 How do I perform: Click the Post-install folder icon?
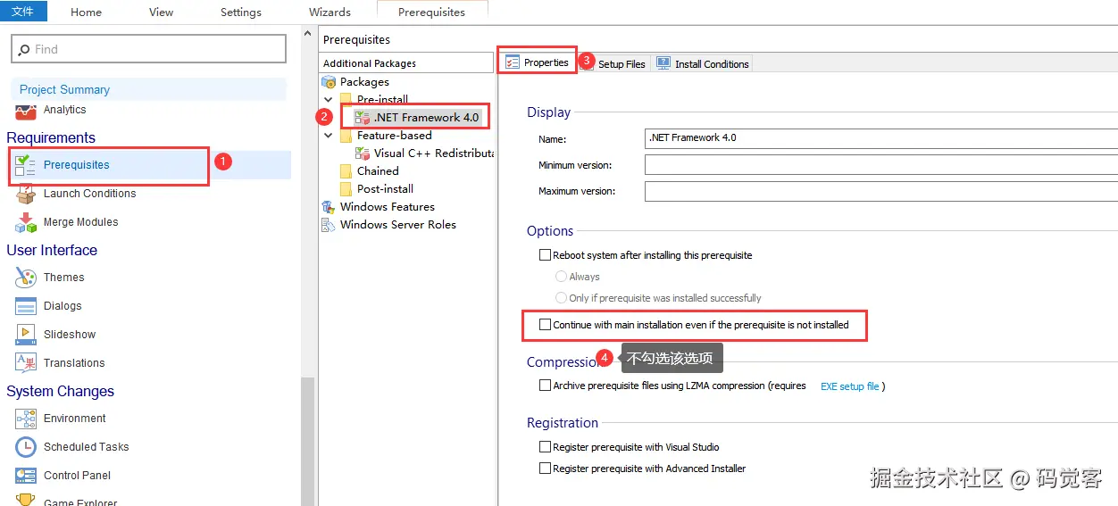[x=346, y=189]
